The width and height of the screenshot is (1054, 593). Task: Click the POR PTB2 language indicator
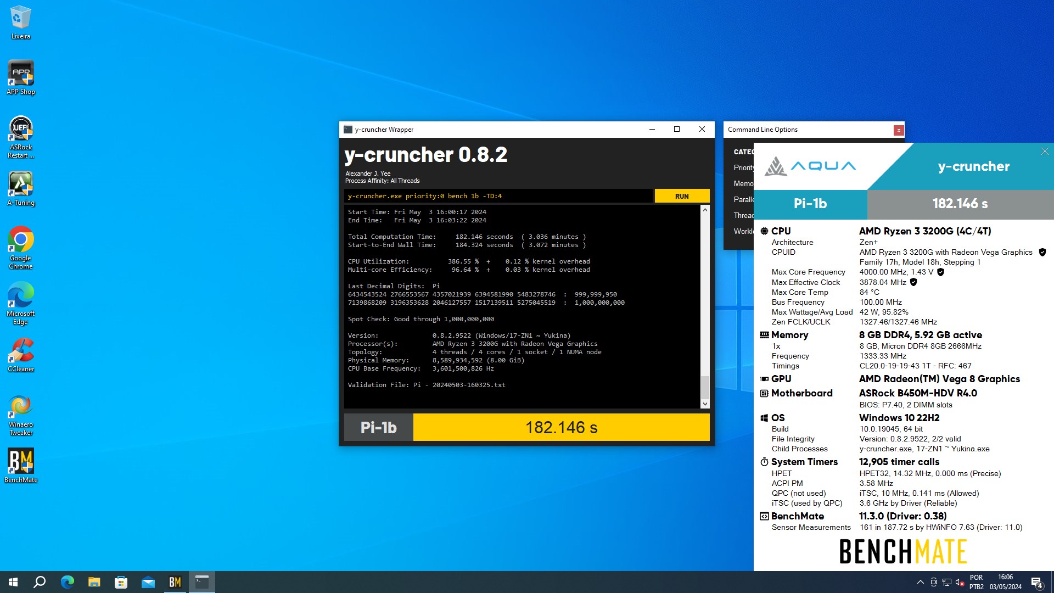point(977,582)
